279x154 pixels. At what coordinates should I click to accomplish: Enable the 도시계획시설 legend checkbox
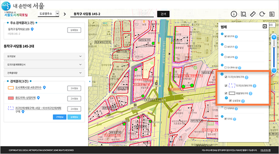226,68
